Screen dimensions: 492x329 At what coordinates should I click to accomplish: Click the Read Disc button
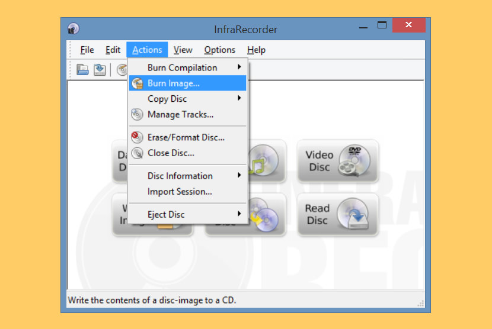click(338, 215)
